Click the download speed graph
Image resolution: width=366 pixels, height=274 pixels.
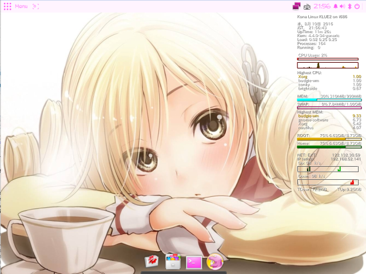coord(328,182)
